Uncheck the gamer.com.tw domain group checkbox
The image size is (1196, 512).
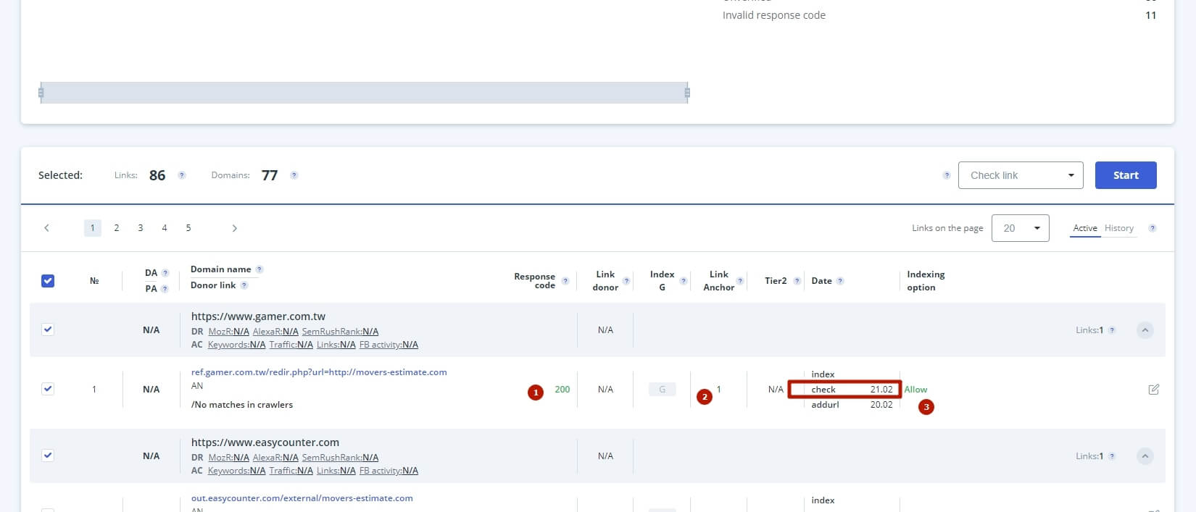coord(48,330)
